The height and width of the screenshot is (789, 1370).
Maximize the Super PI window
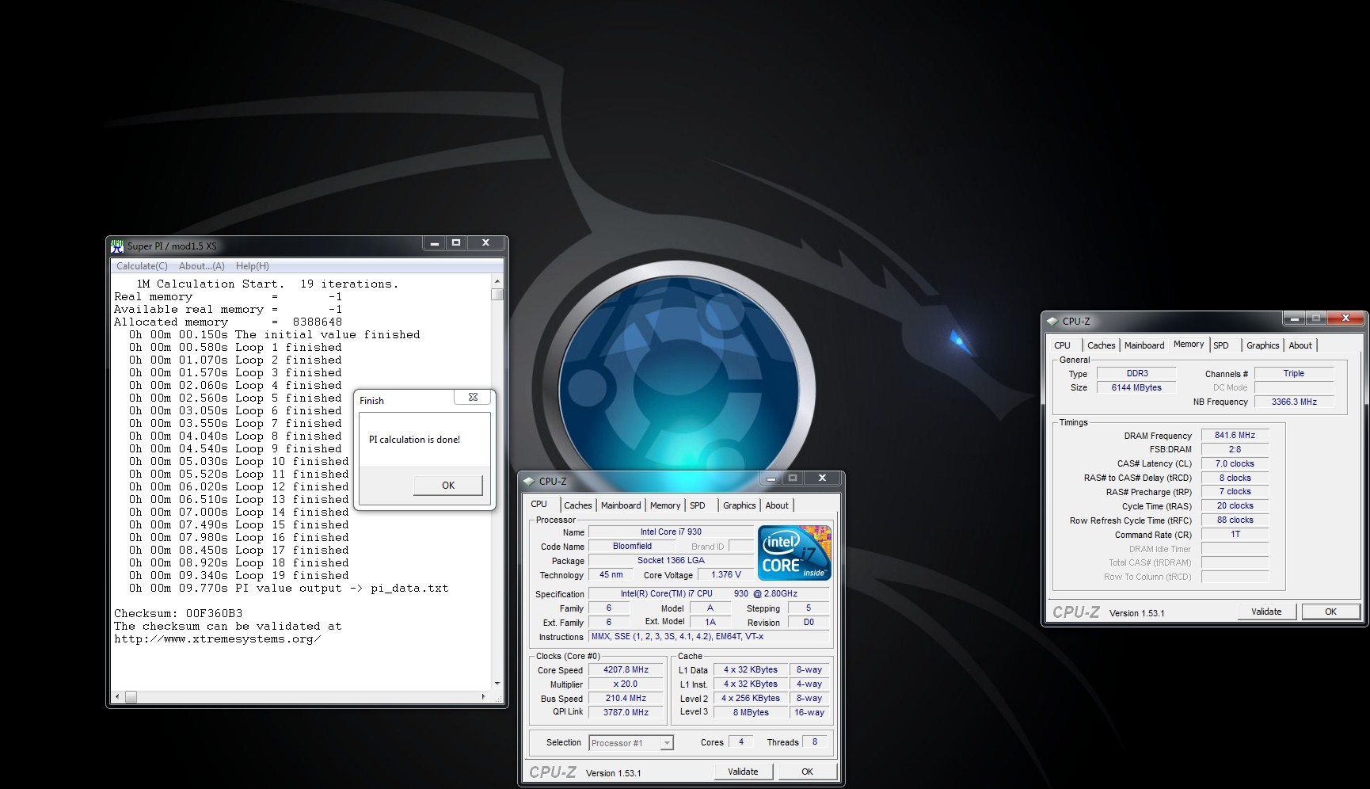tap(456, 243)
